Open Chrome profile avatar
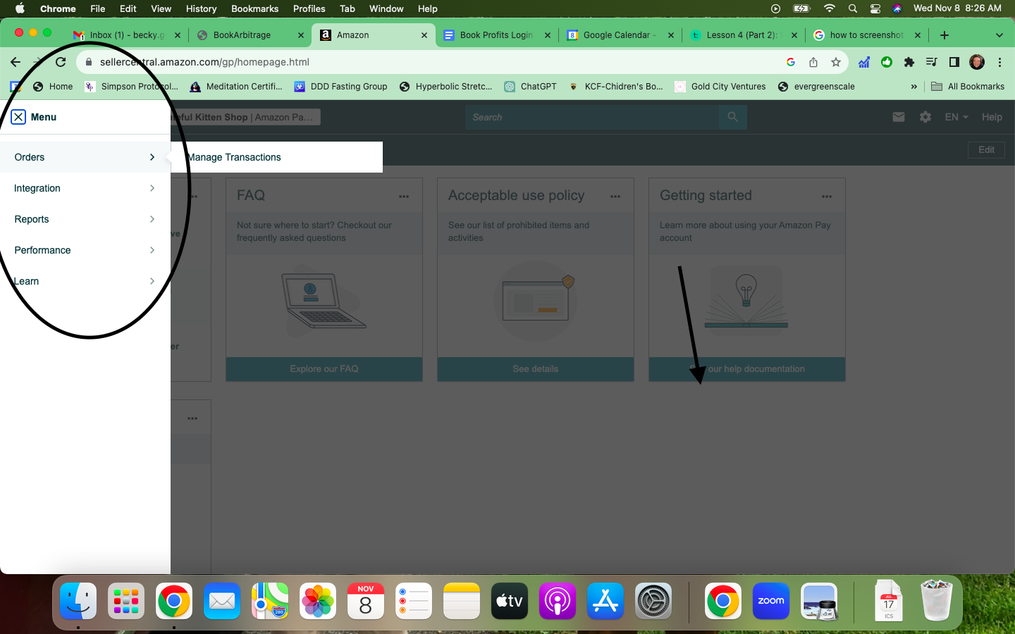 (x=977, y=62)
